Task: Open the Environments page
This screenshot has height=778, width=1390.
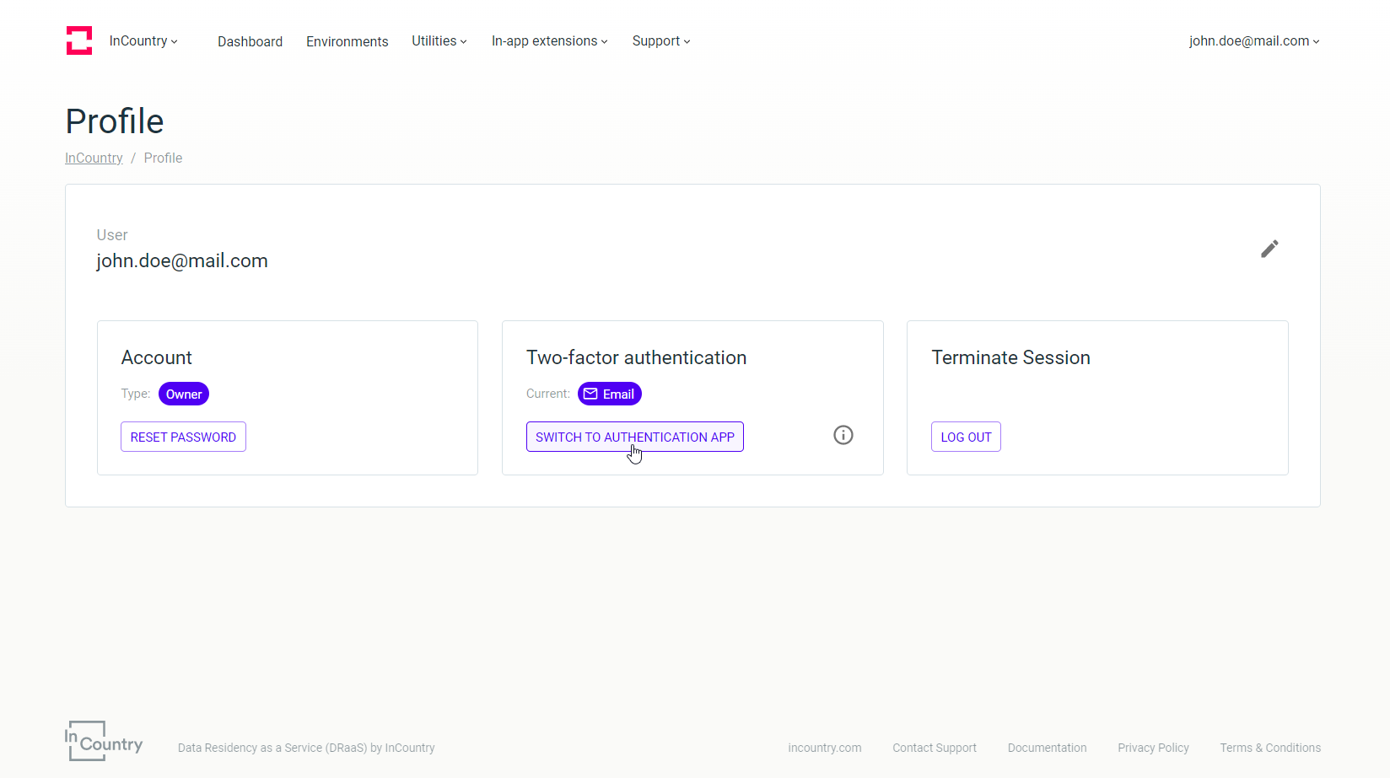Action: [x=347, y=41]
